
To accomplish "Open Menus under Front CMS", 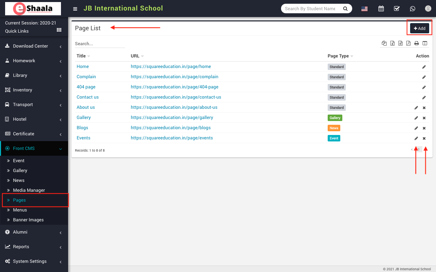I will click(x=20, y=210).
